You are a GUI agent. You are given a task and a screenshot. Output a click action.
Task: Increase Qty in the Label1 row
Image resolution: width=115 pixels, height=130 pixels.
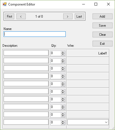63,52
